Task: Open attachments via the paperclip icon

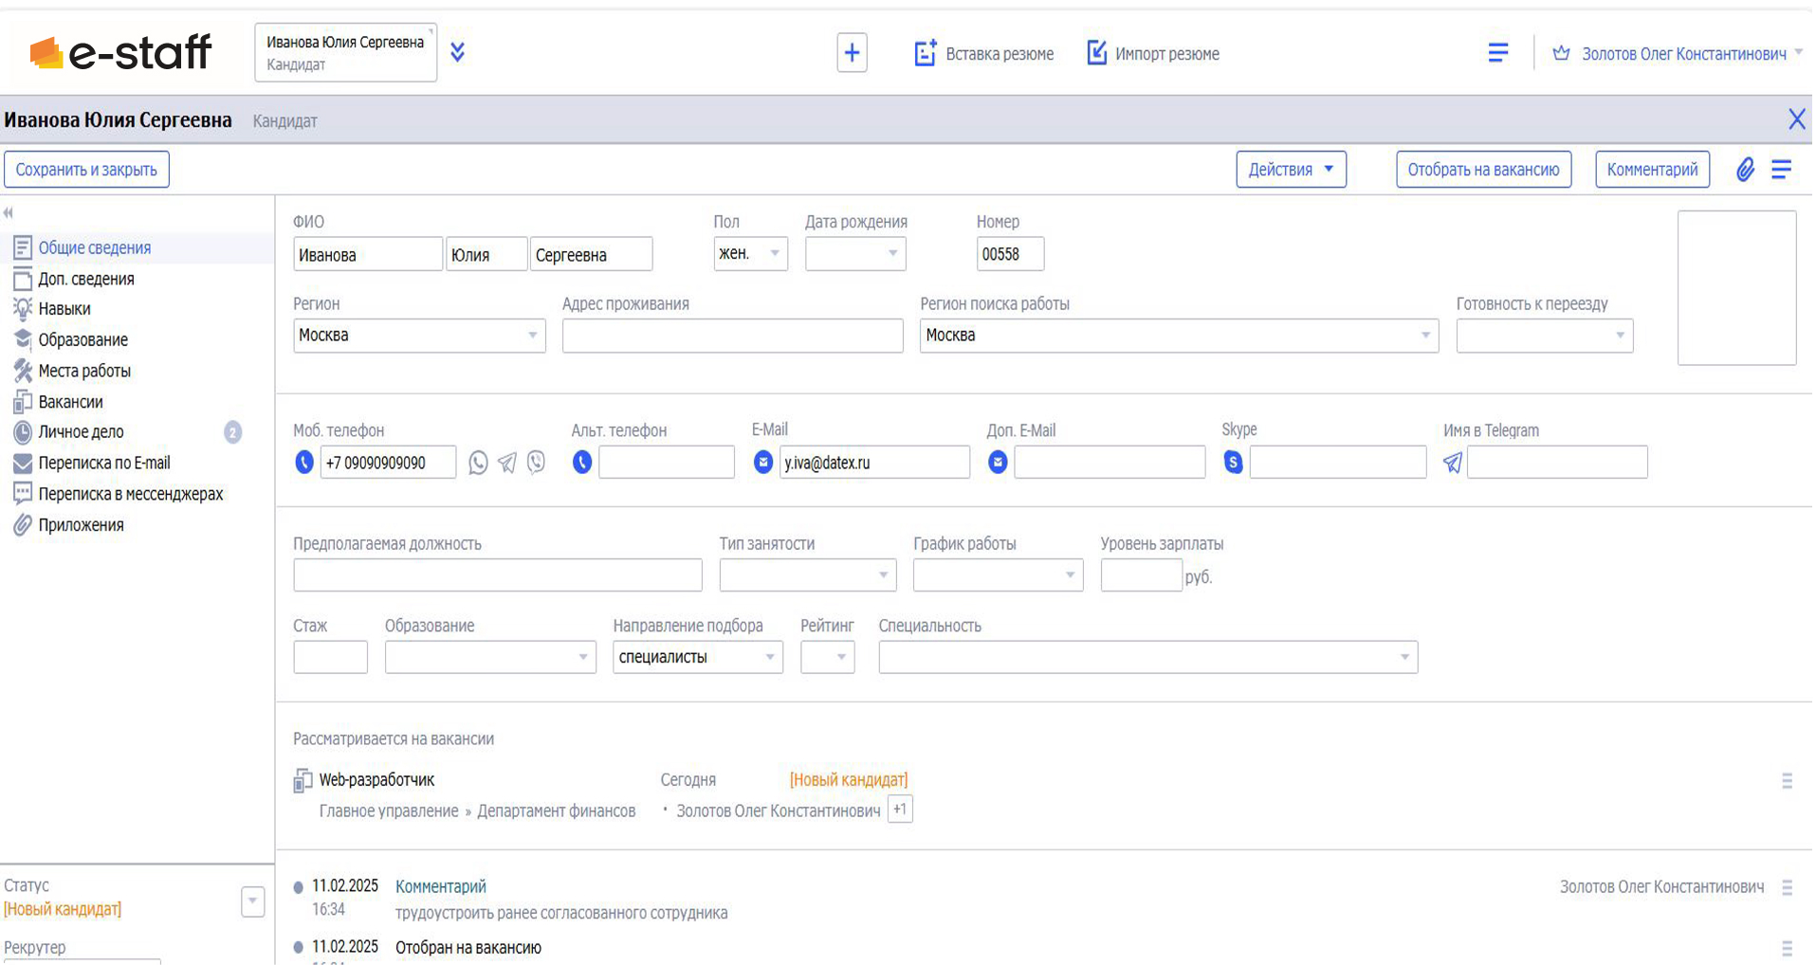Action: tap(1745, 170)
